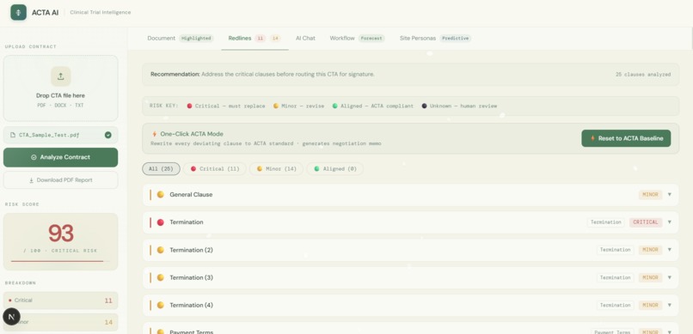
Task: Open the Workflow tab
Action: (x=357, y=39)
